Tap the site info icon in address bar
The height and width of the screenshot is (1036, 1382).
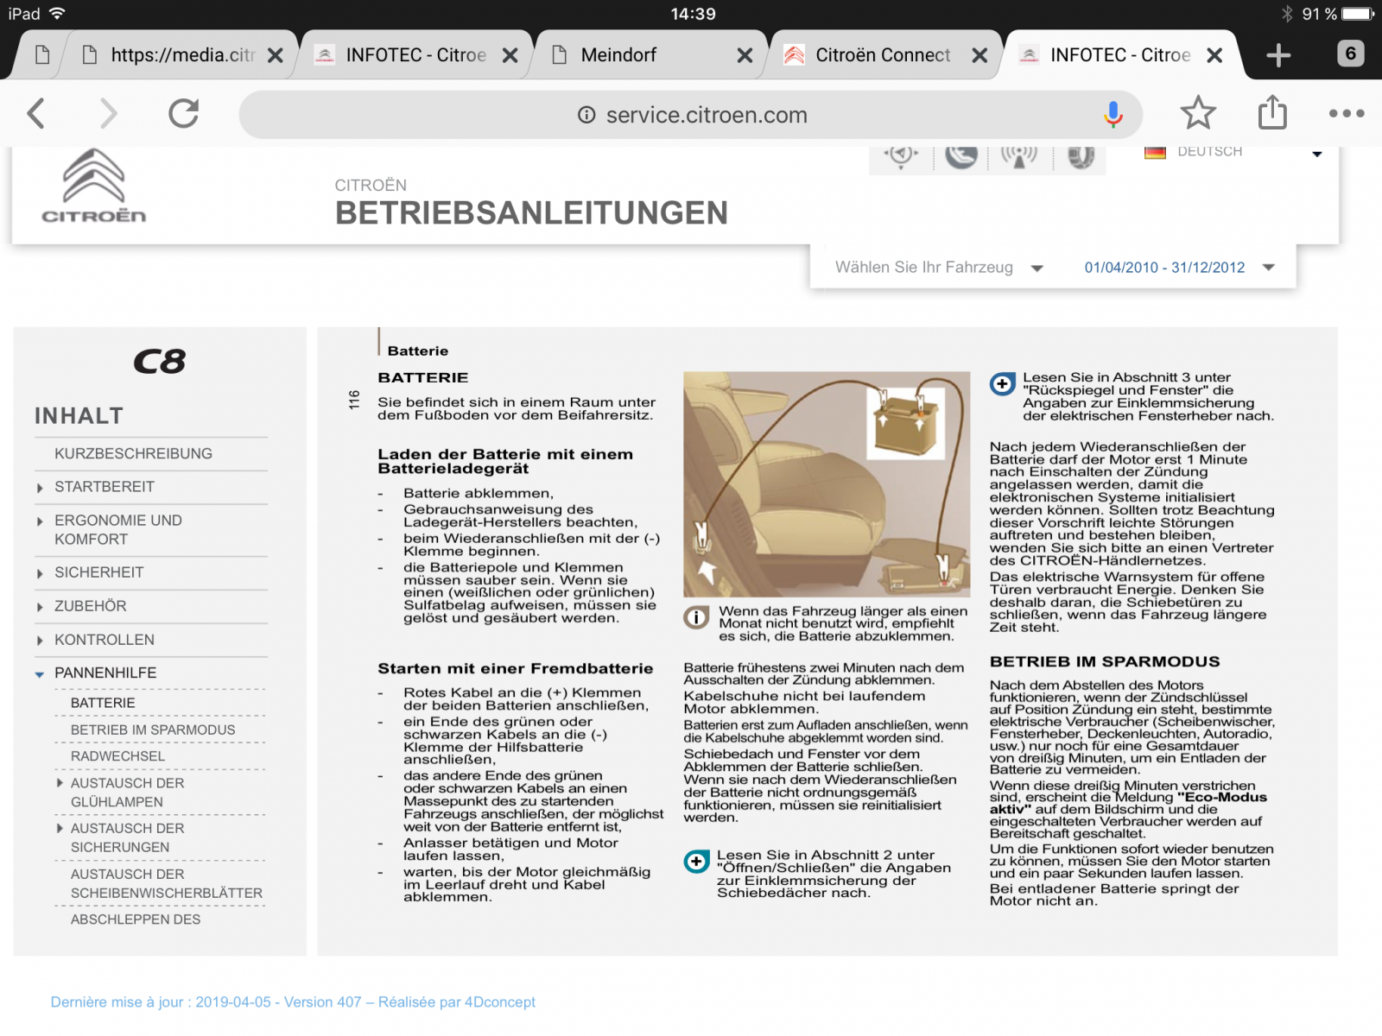click(x=586, y=115)
